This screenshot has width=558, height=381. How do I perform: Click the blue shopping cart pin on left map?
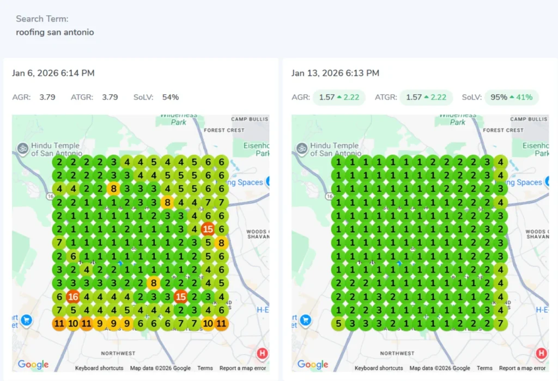pos(27,320)
